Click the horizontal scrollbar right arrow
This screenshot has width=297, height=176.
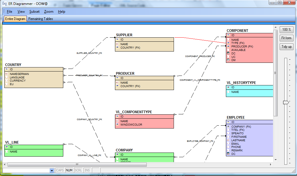[x=270, y=164]
